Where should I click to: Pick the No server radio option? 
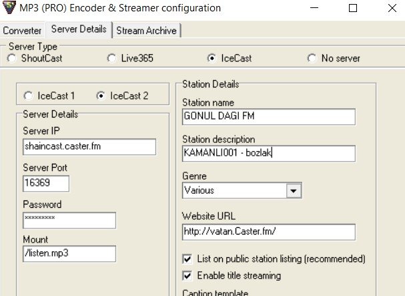pos(312,59)
